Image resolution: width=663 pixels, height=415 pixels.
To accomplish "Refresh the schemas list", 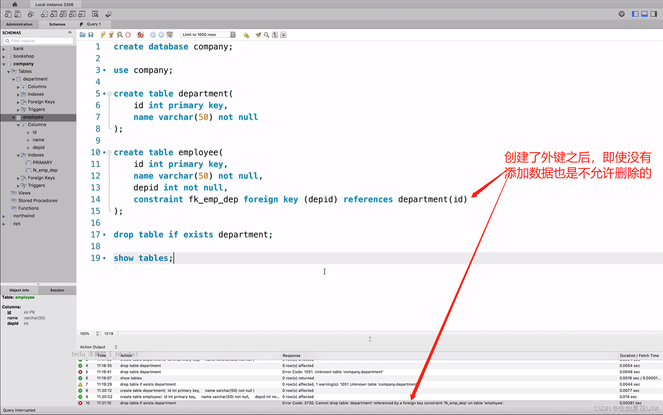I will point(70,32).
